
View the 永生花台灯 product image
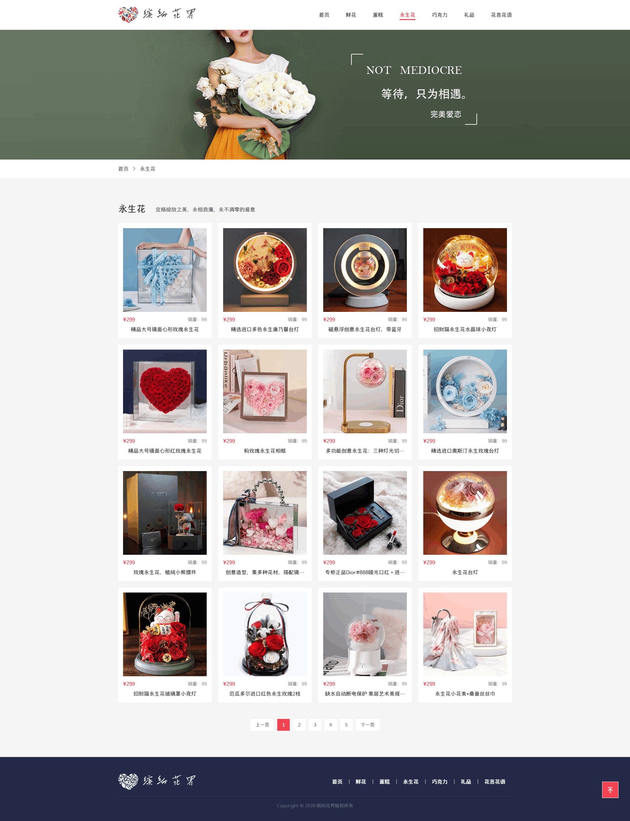click(x=465, y=513)
